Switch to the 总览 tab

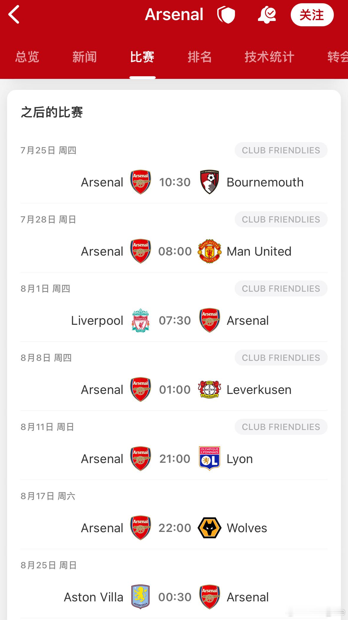27,57
